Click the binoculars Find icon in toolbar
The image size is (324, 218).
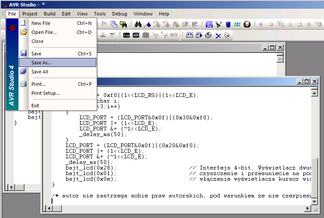138,24
